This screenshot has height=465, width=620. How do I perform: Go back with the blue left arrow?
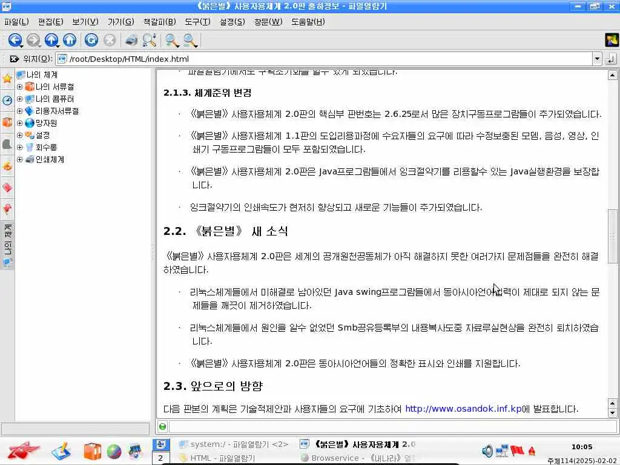15,40
